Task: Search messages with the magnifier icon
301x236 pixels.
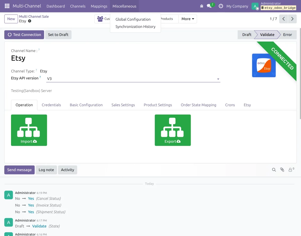Action: click(x=274, y=170)
